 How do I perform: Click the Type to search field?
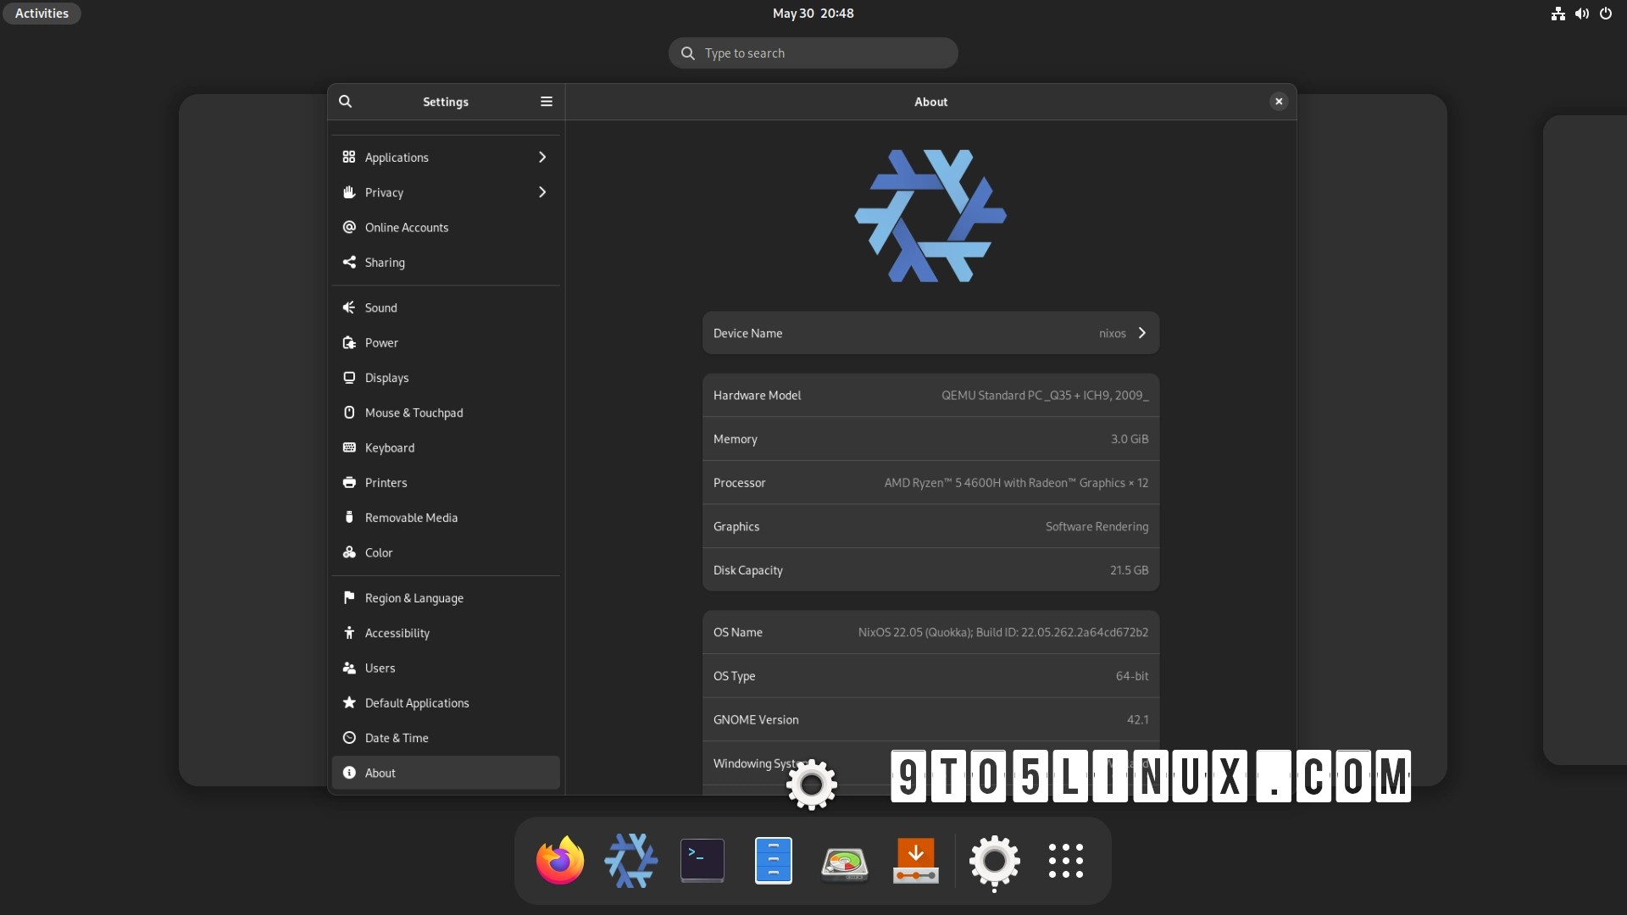tap(813, 53)
